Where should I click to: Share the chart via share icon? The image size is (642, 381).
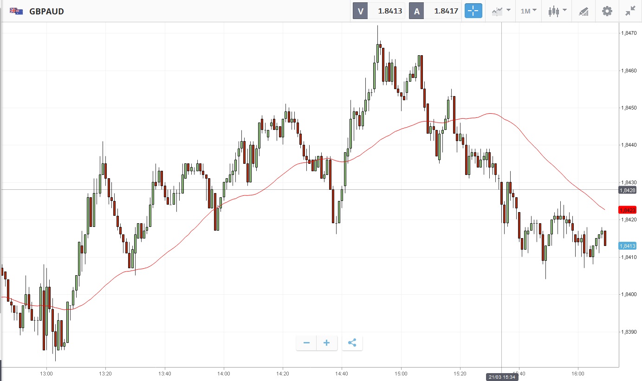pyautogui.click(x=352, y=343)
